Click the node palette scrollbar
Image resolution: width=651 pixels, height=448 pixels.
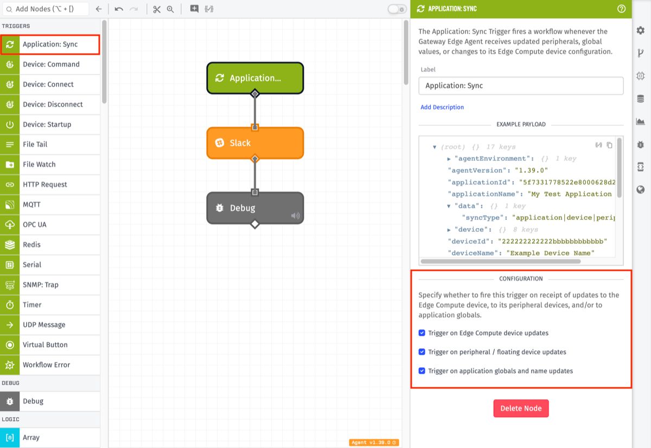(x=104, y=62)
